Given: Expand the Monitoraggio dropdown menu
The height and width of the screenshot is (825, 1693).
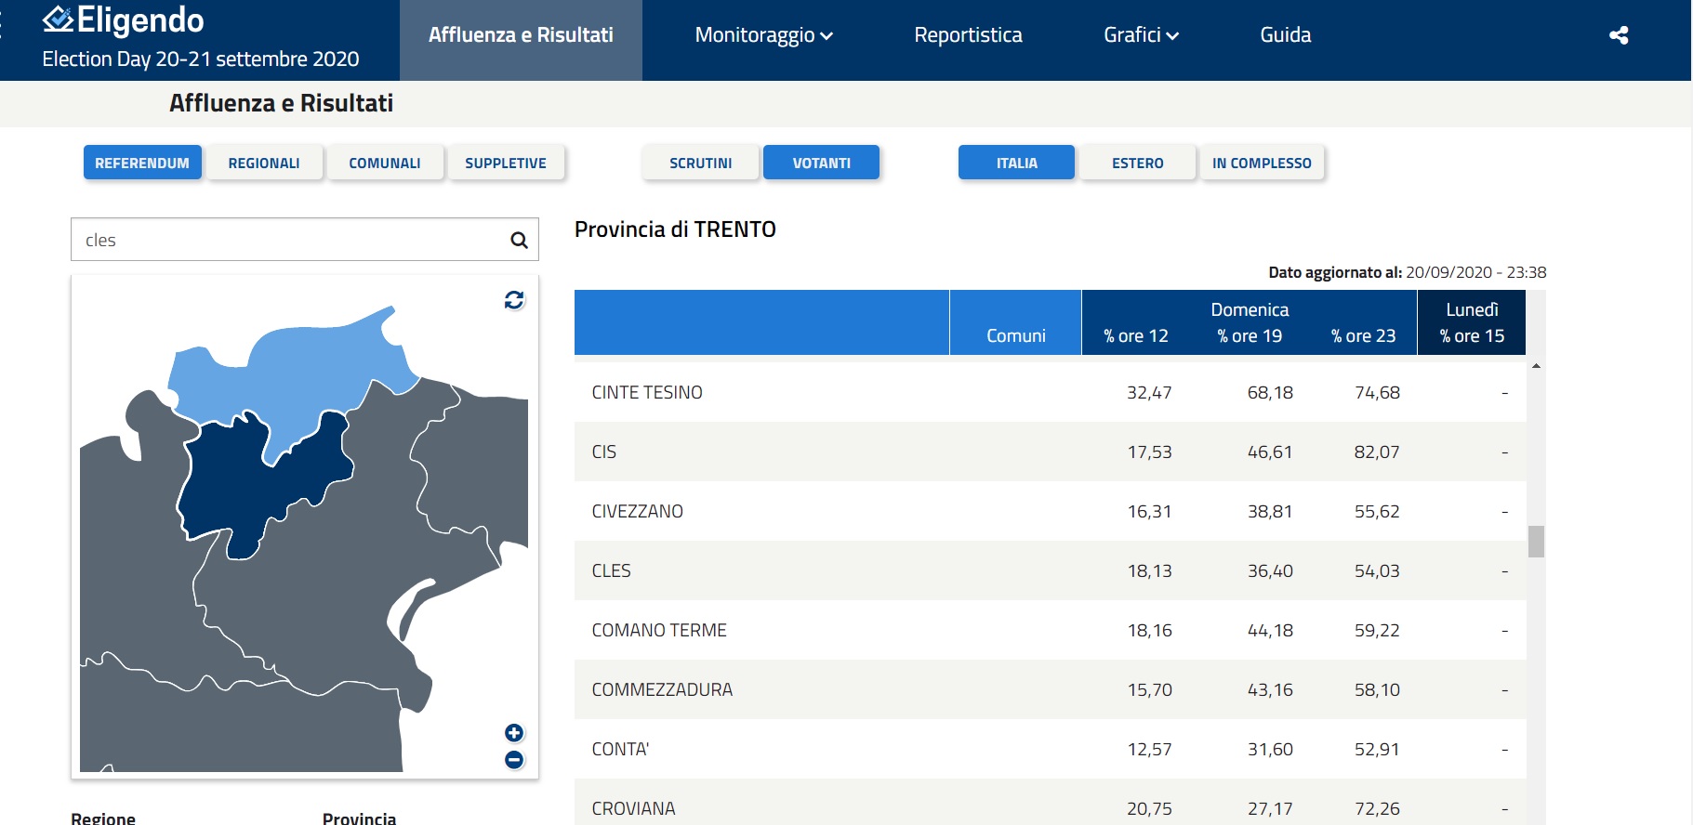Looking at the screenshot, I should pyautogui.click(x=763, y=35).
